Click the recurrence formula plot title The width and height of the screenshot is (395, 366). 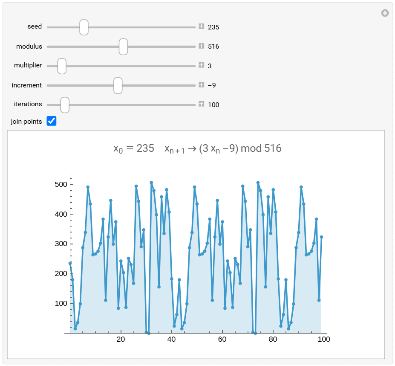(x=197, y=149)
